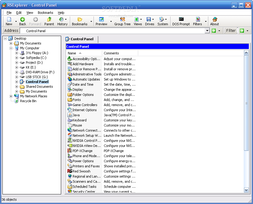Click the Bookmarks folder toolbar icon
The image size is (253, 204).
80,20
